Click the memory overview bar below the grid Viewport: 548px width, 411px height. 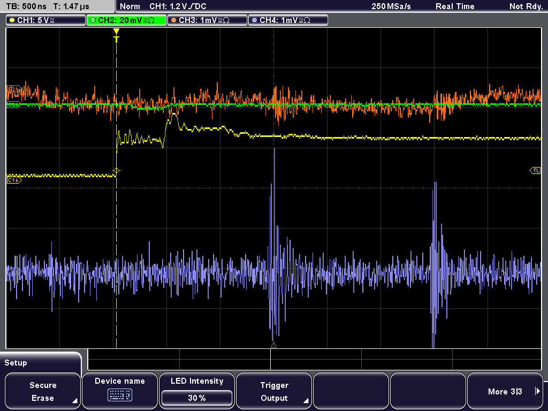[x=315, y=360]
